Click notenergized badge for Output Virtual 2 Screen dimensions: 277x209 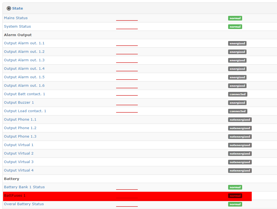(x=240, y=153)
